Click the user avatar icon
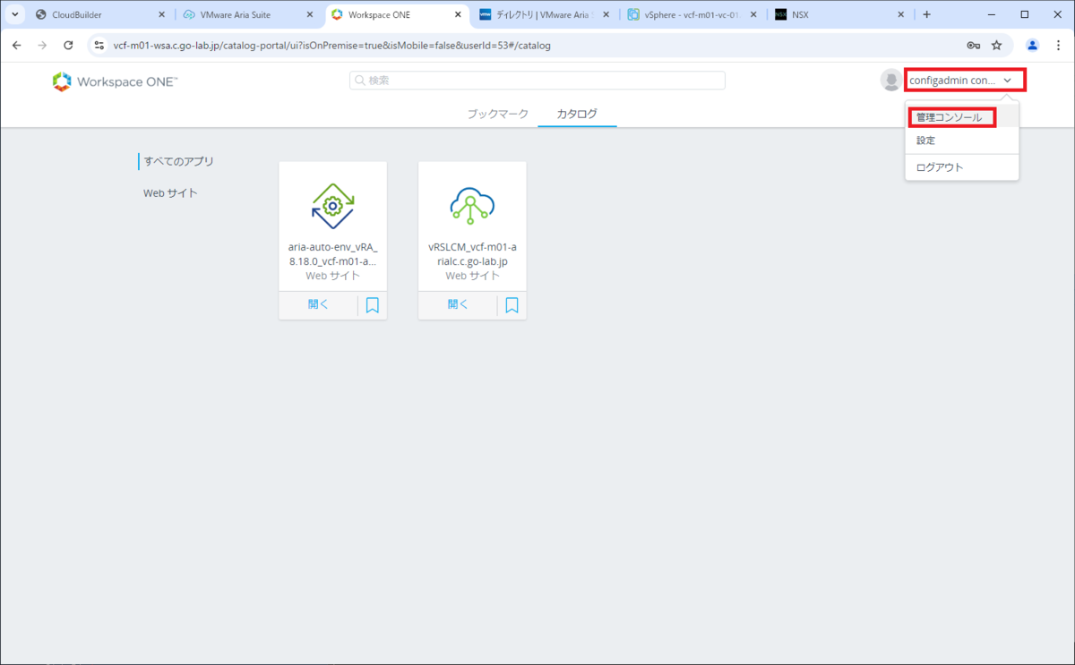The image size is (1075, 665). click(x=891, y=81)
